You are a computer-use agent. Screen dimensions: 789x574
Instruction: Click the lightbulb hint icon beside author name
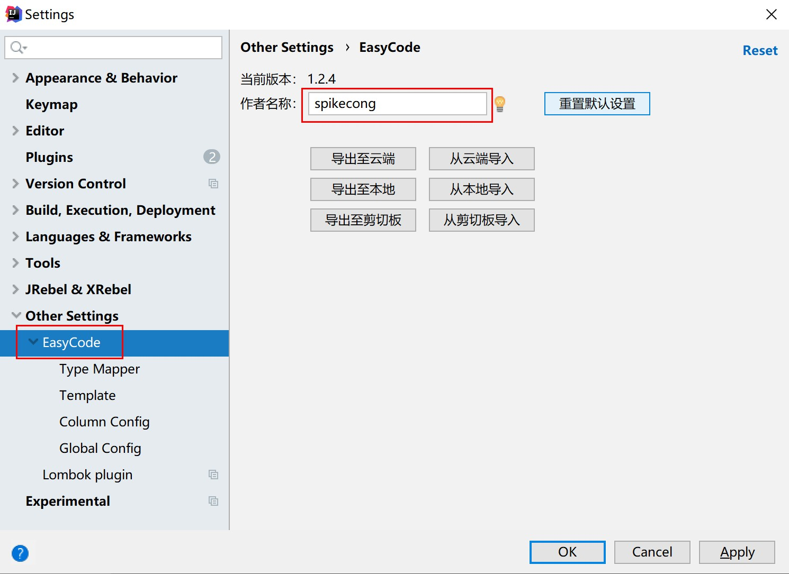(x=499, y=104)
